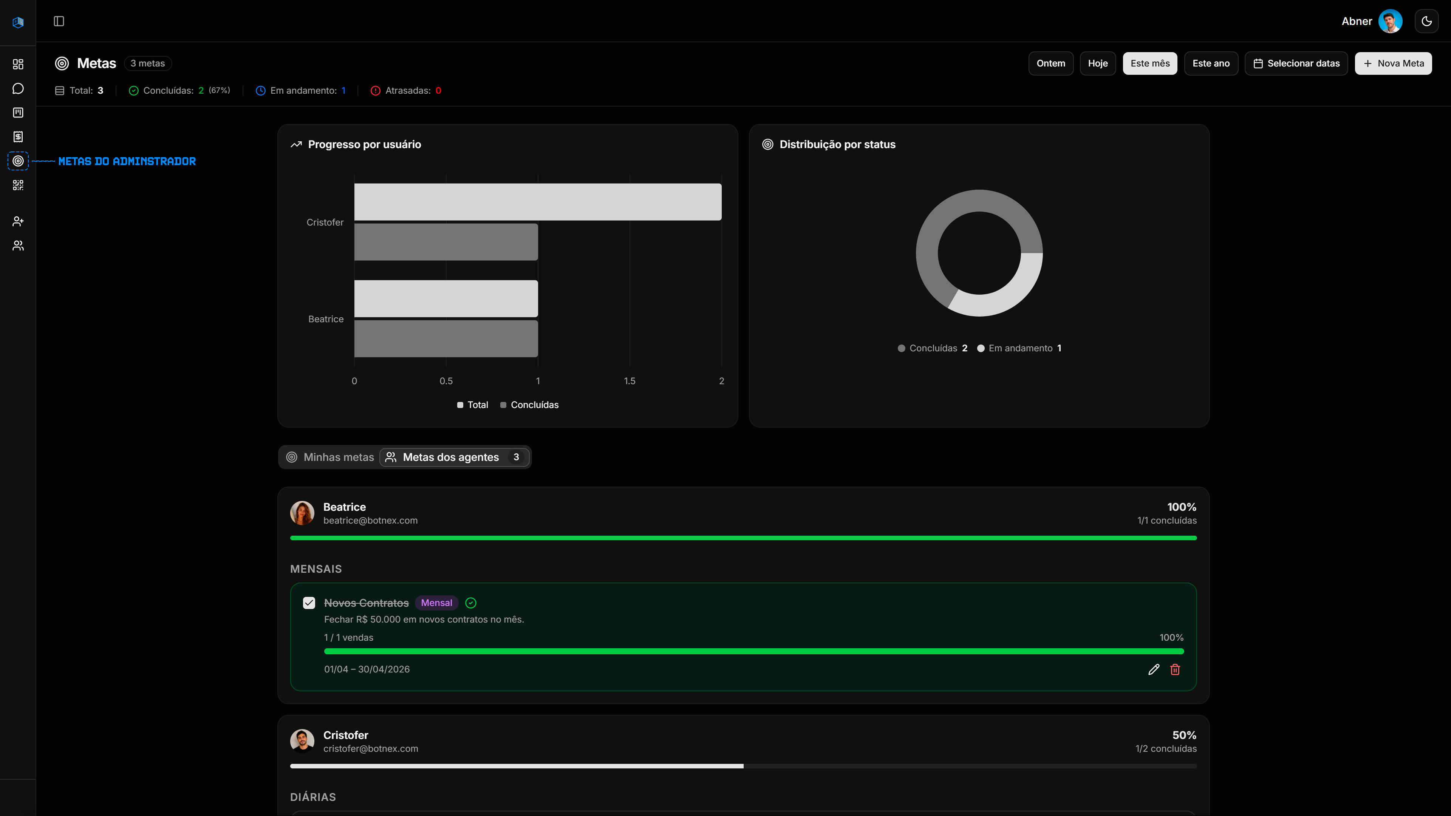This screenshot has width=1451, height=816.
Task: Delete Novos Contratos goal with trash icon
Action: pos(1175,669)
